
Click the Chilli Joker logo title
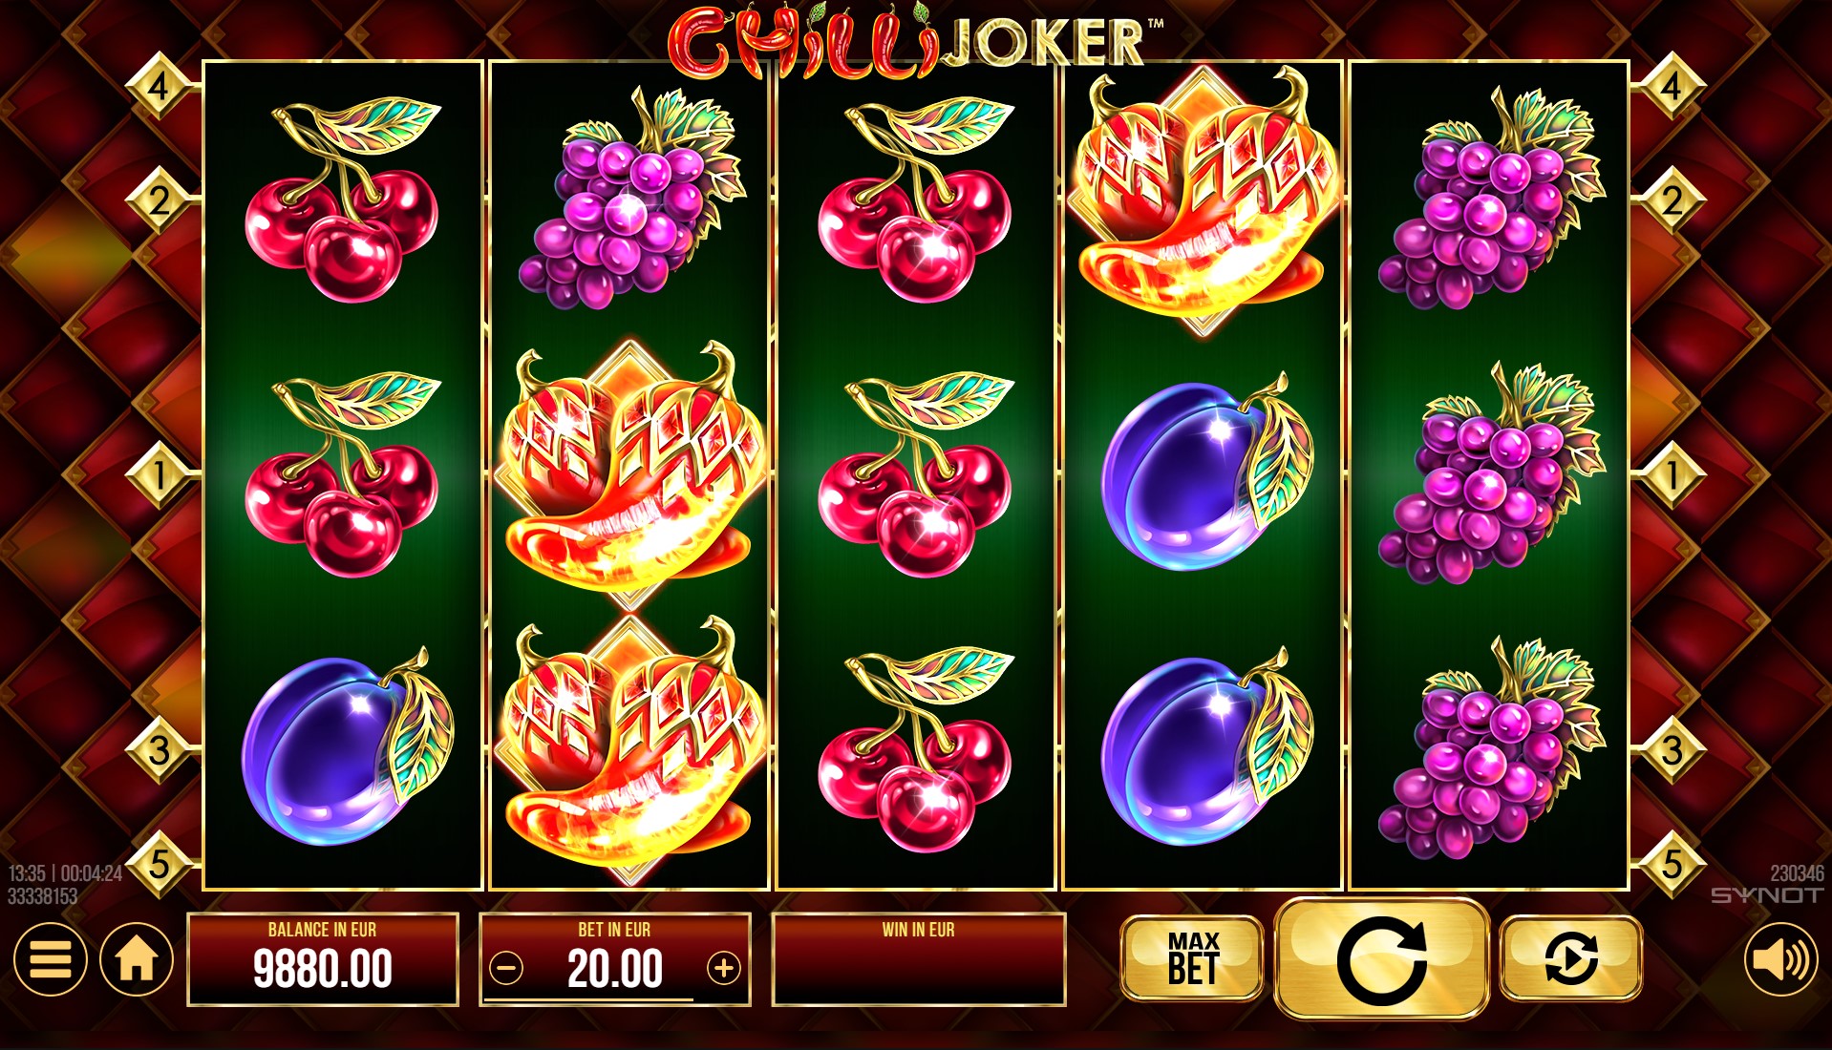[915, 40]
